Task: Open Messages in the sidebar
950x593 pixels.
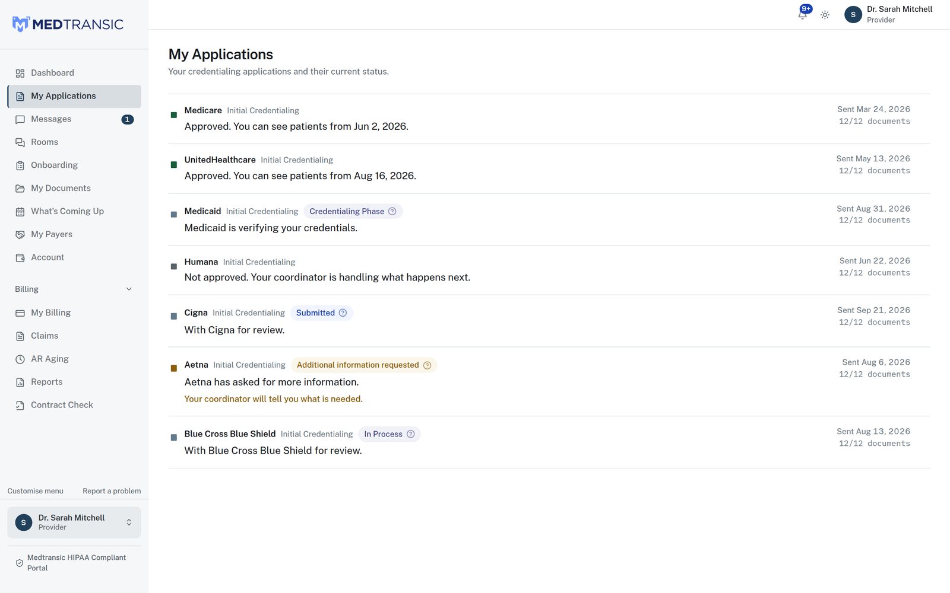Action: 74,119
